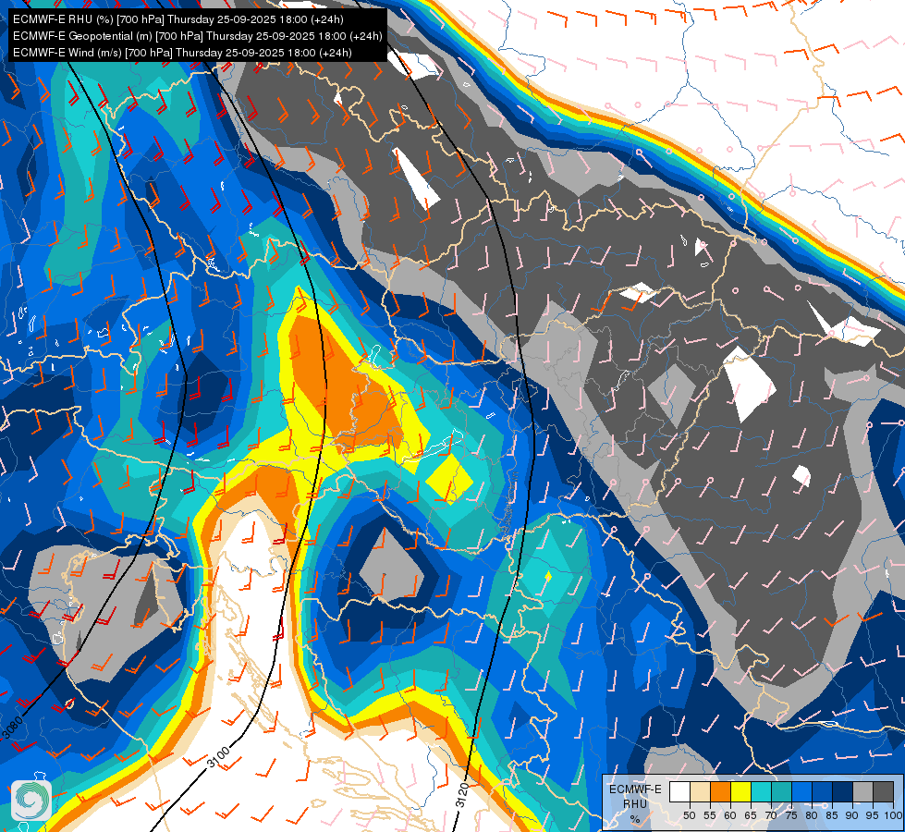Click the legend tick label 65
The image size is (905, 832).
(x=751, y=816)
